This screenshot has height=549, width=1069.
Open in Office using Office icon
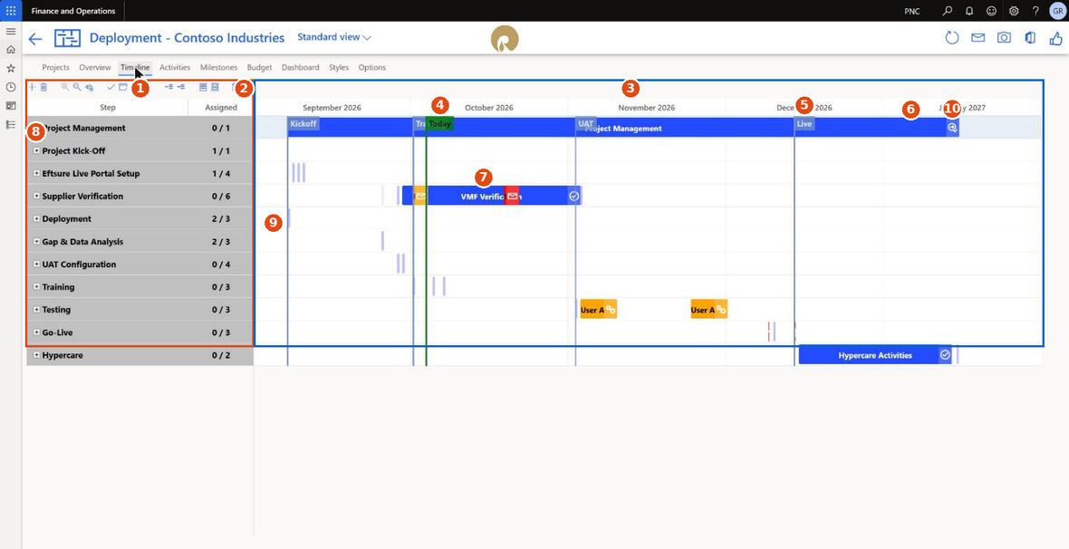(x=1030, y=37)
